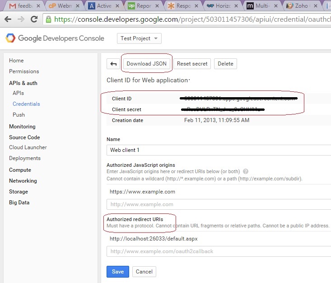331x283 pixels.
Task: Click the blue Save button
Action: (118, 272)
